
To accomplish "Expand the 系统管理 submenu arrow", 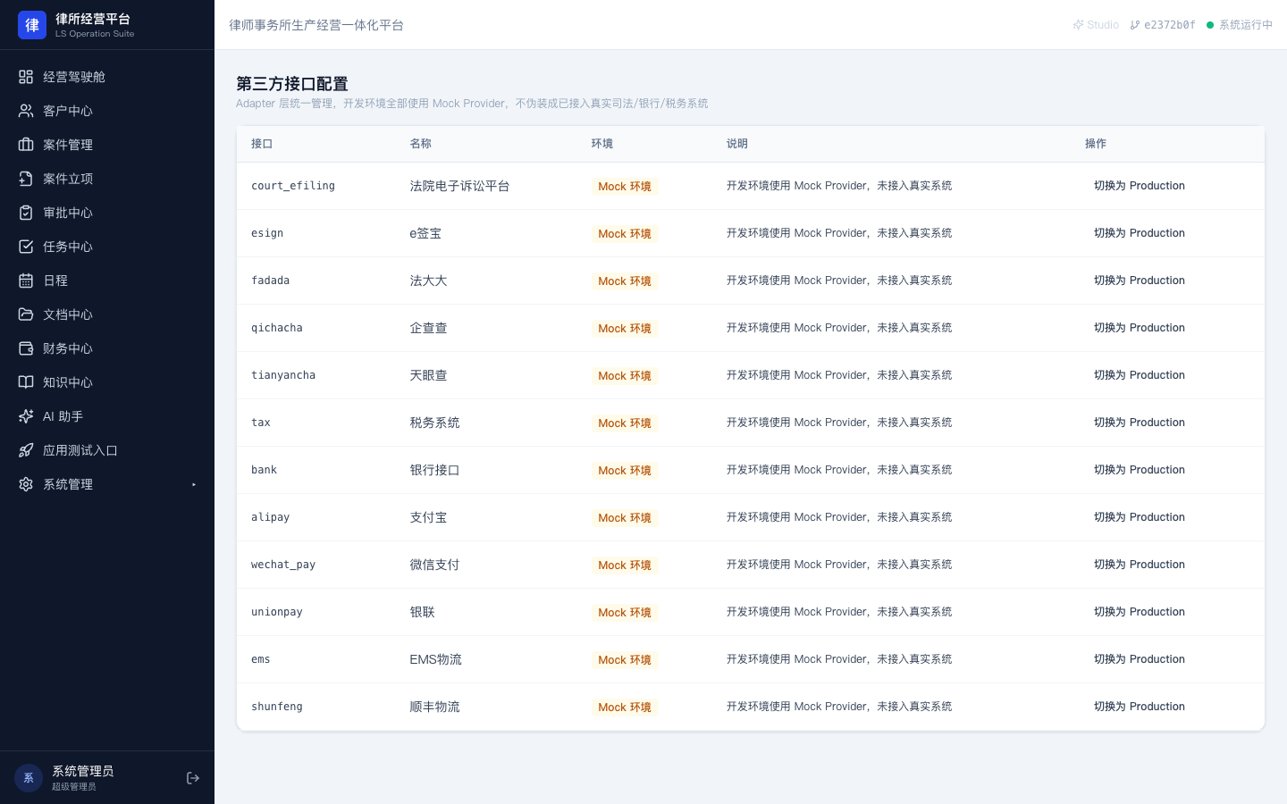I will tap(194, 484).
